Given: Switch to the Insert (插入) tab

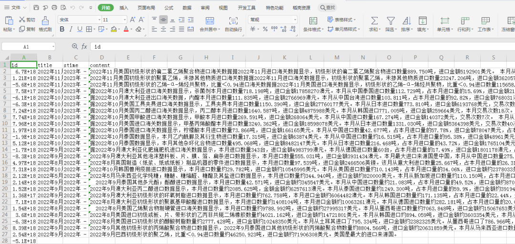Looking at the screenshot, I should (124, 8).
